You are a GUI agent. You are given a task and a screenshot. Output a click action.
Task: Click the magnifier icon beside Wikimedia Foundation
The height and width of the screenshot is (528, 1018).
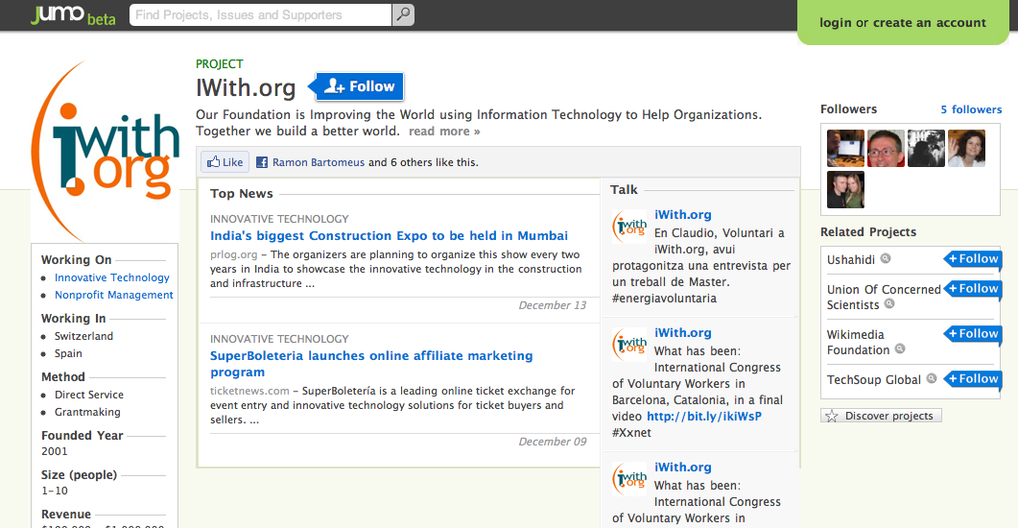click(x=900, y=348)
